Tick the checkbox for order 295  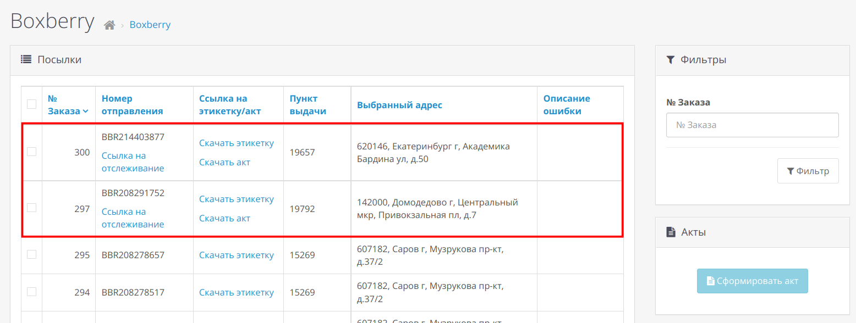click(32, 254)
